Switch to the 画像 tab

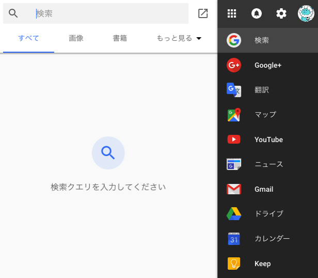point(76,38)
